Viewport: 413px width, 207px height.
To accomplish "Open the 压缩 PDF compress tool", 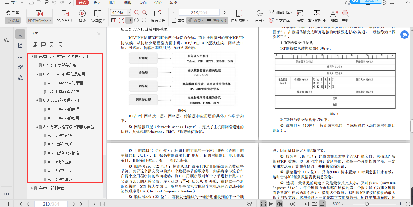I will 300,16.
